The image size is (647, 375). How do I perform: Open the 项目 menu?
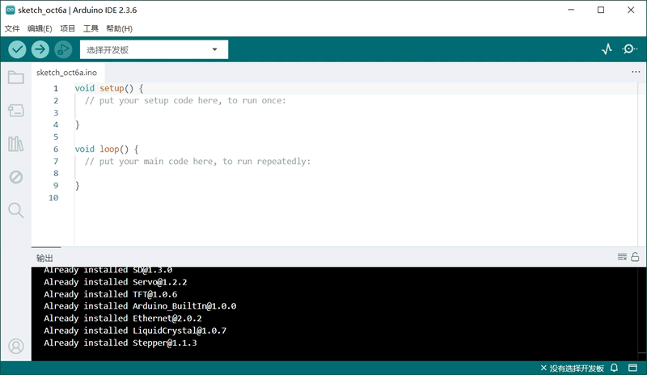pyautogui.click(x=68, y=28)
